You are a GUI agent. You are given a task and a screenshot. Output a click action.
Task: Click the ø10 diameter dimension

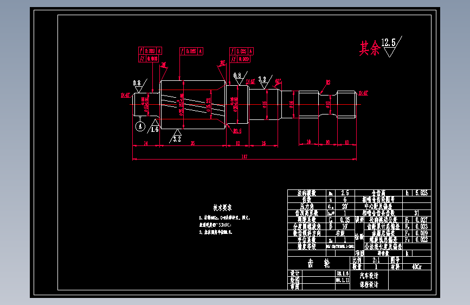point(328,104)
